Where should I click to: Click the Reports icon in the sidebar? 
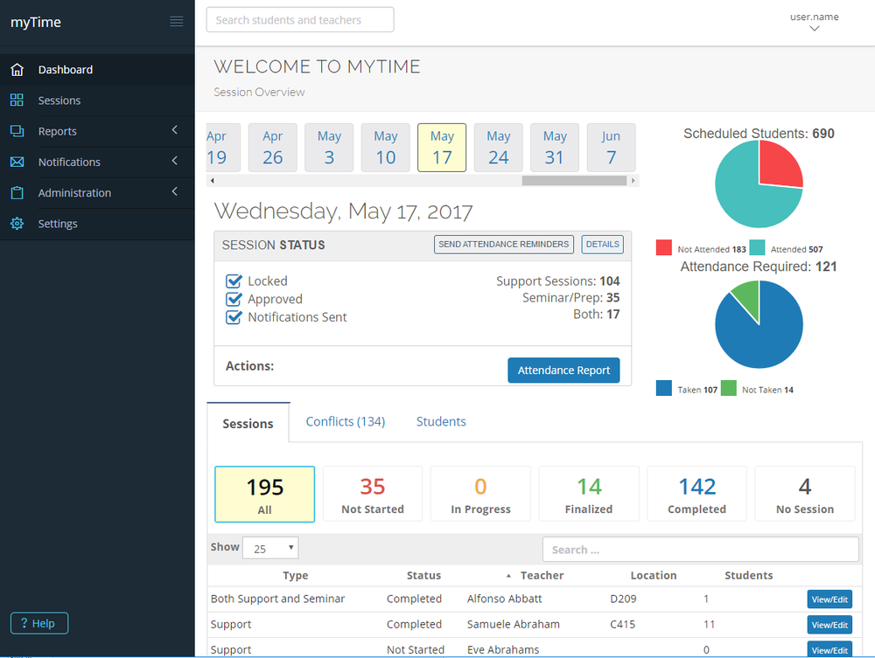pos(17,131)
